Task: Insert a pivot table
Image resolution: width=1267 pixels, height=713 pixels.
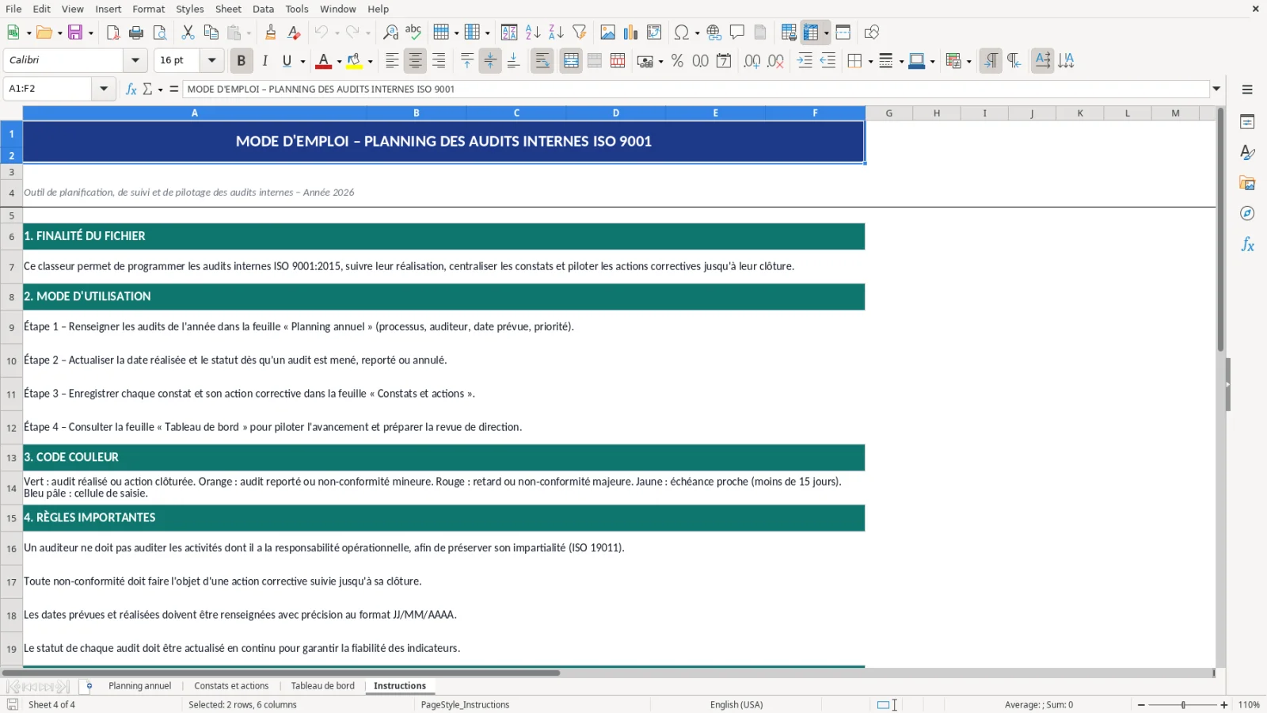Action: tap(654, 32)
